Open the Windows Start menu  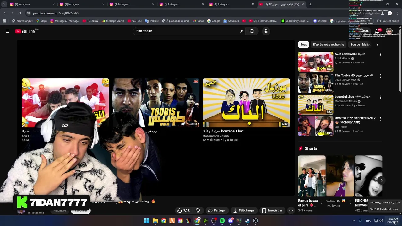[x=147, y=221]
